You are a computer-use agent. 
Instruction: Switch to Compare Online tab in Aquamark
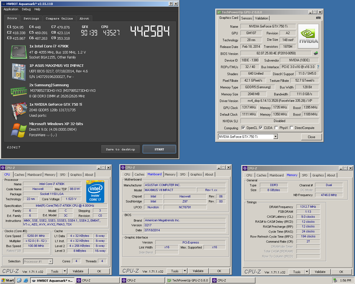(59, 18)
